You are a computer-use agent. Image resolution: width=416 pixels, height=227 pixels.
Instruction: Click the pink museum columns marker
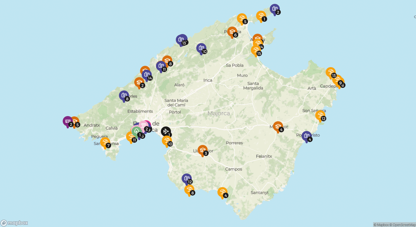pyautogui.click(x=143, y=125)
